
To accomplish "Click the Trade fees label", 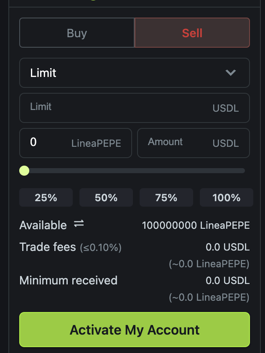I will (x=48, y=247).
